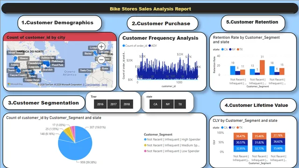Click the Bike Stores Sales Analysis Report title

(x=150, y=9)
